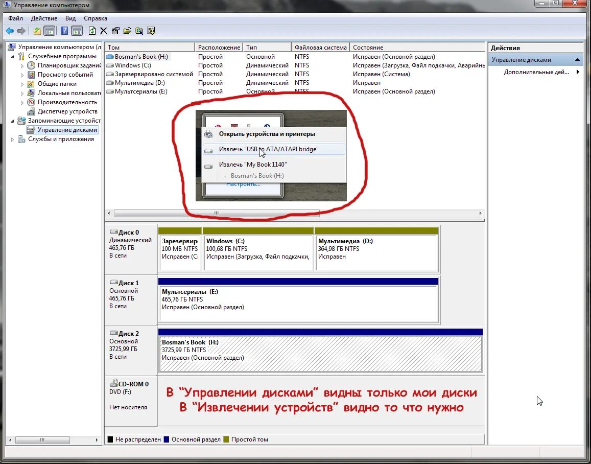Select the Диск 1 label block
The width and height of the screenshot is (591, 464).
(x=131, y=300)
